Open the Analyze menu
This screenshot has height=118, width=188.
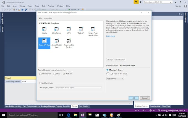(x=51, y=6)
